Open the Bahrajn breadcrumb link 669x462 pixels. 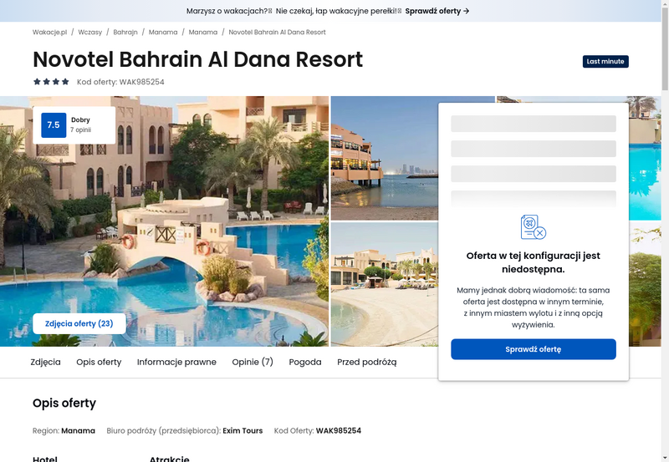(x=125, y=32)
